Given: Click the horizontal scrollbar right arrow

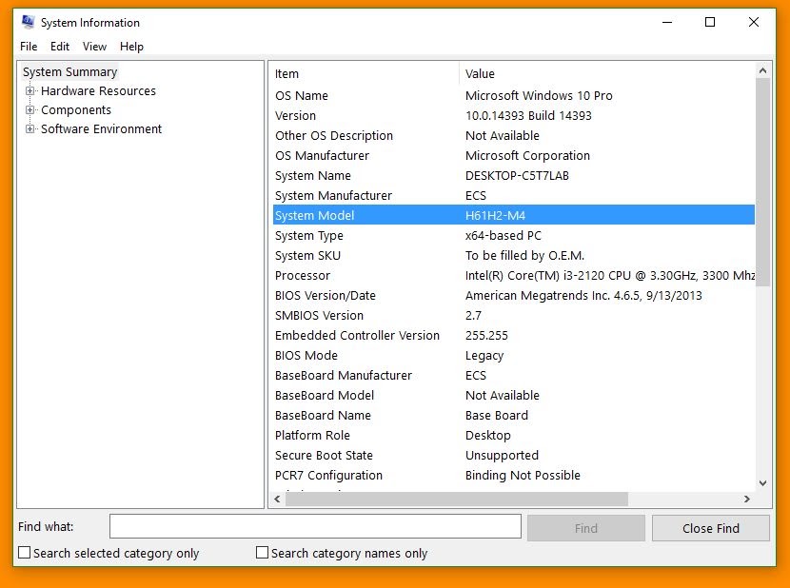Looking at the screenshot, I should (747, 499).
